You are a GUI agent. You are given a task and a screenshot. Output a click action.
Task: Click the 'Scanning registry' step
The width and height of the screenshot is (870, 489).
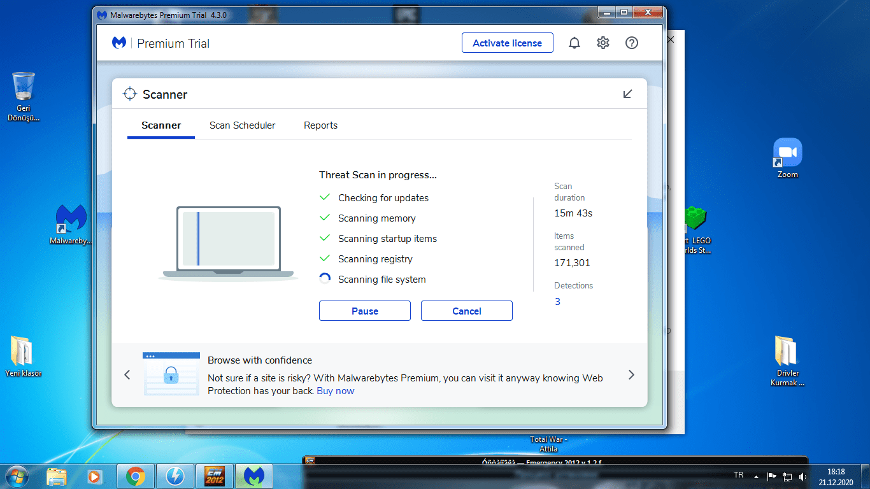coord(375,259)
